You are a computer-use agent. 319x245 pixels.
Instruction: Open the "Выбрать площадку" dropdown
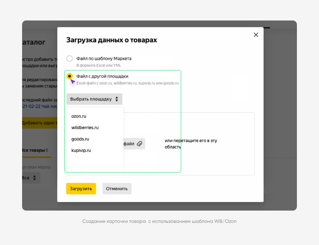coord(94,99)
